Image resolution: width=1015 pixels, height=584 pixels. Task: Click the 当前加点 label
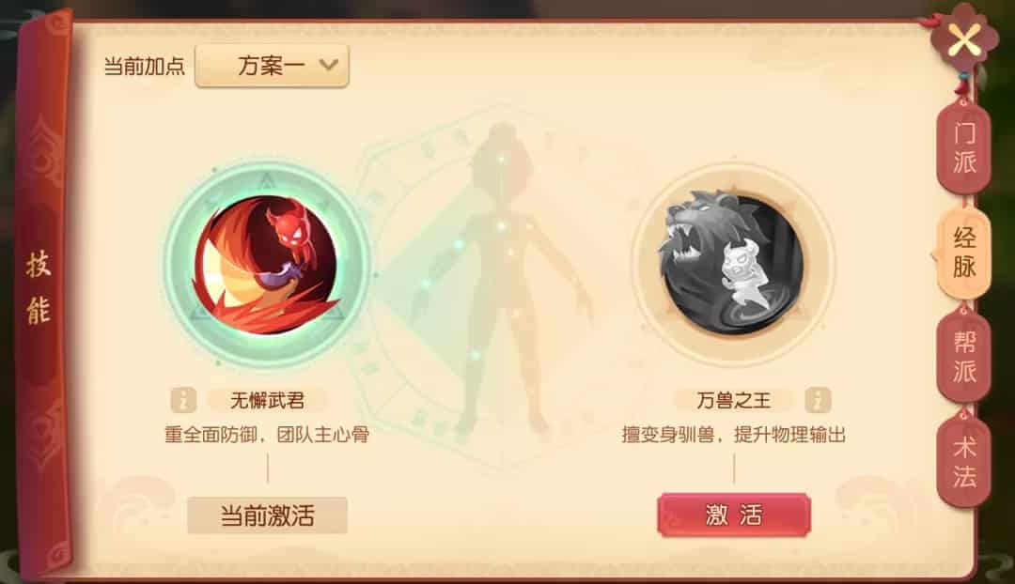pyautogui.click(x=145, y=66)
